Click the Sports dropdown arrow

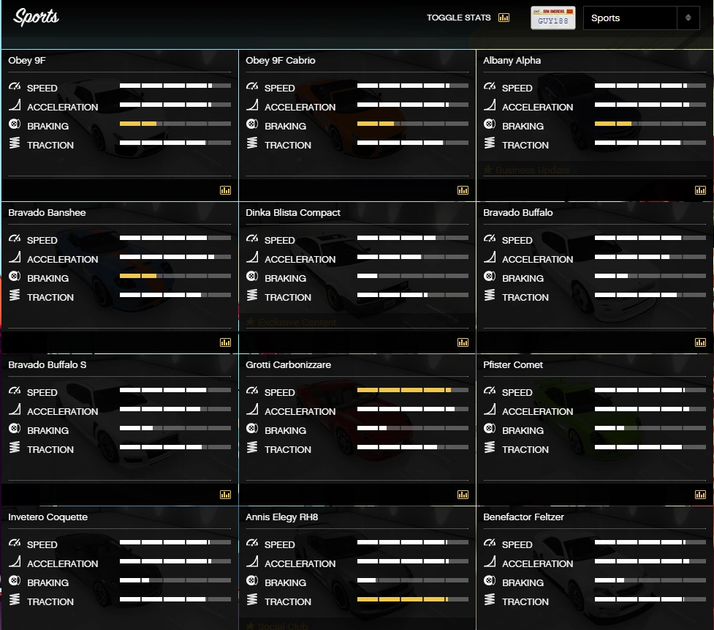point(688,18)
